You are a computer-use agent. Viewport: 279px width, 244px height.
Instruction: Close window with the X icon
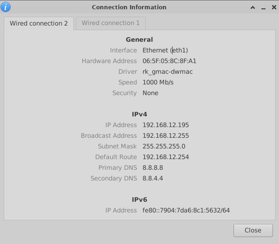pos(274,7)
